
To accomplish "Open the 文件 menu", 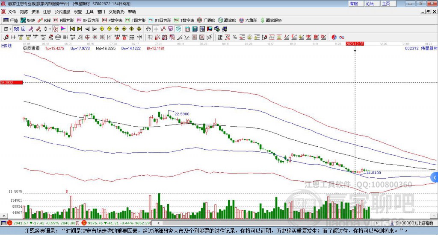I will [x=12, y=12].
